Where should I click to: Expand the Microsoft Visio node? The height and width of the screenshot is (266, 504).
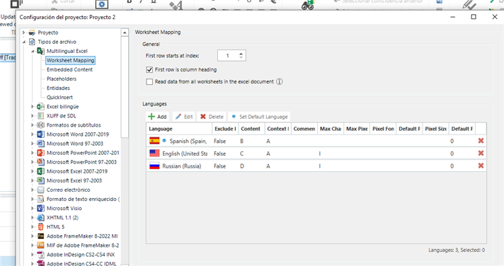(33, 209)
